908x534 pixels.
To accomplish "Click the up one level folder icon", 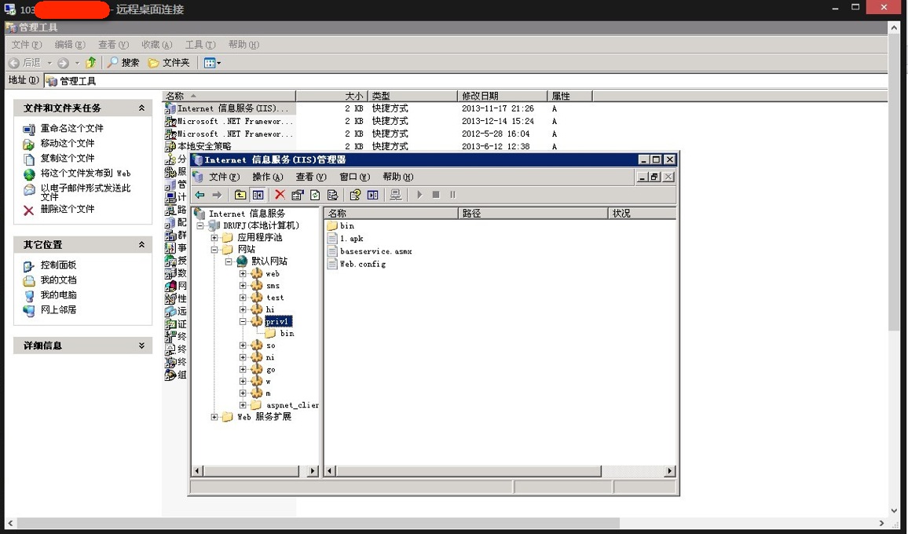I will point(240,196).
